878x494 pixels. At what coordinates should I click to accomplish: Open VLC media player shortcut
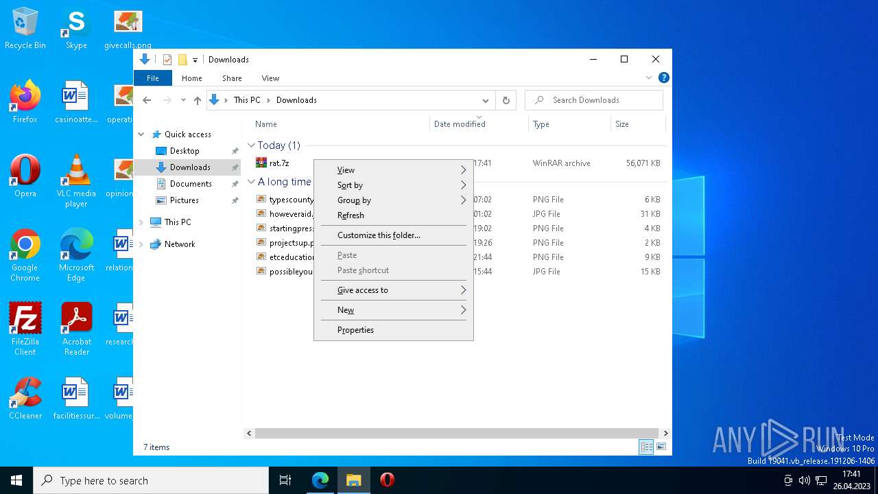[x=76, y=181]
